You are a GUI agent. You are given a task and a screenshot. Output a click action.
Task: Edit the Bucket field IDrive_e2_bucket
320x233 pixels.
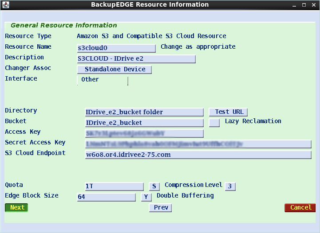coord(144,123)
